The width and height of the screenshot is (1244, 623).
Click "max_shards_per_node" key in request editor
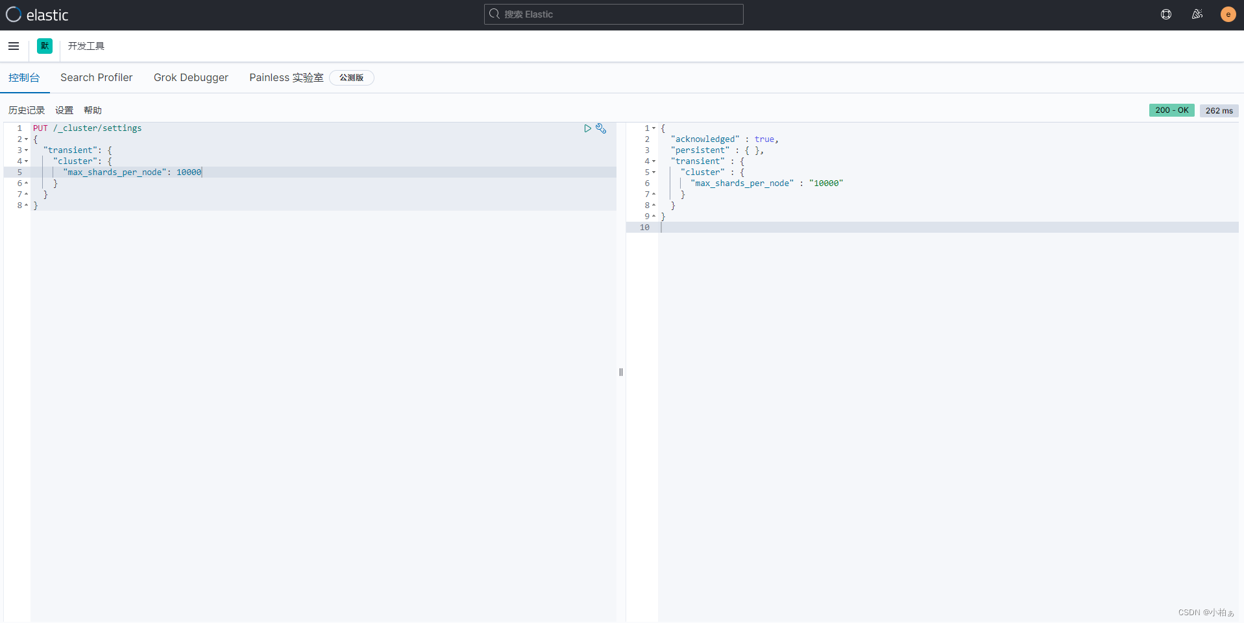[115, 172]
